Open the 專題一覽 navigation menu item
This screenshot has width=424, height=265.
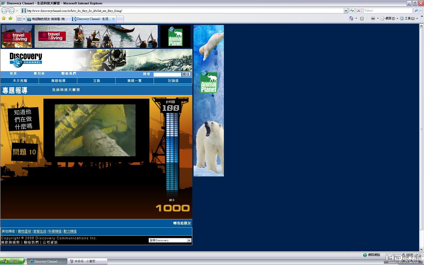coord(135,81)
